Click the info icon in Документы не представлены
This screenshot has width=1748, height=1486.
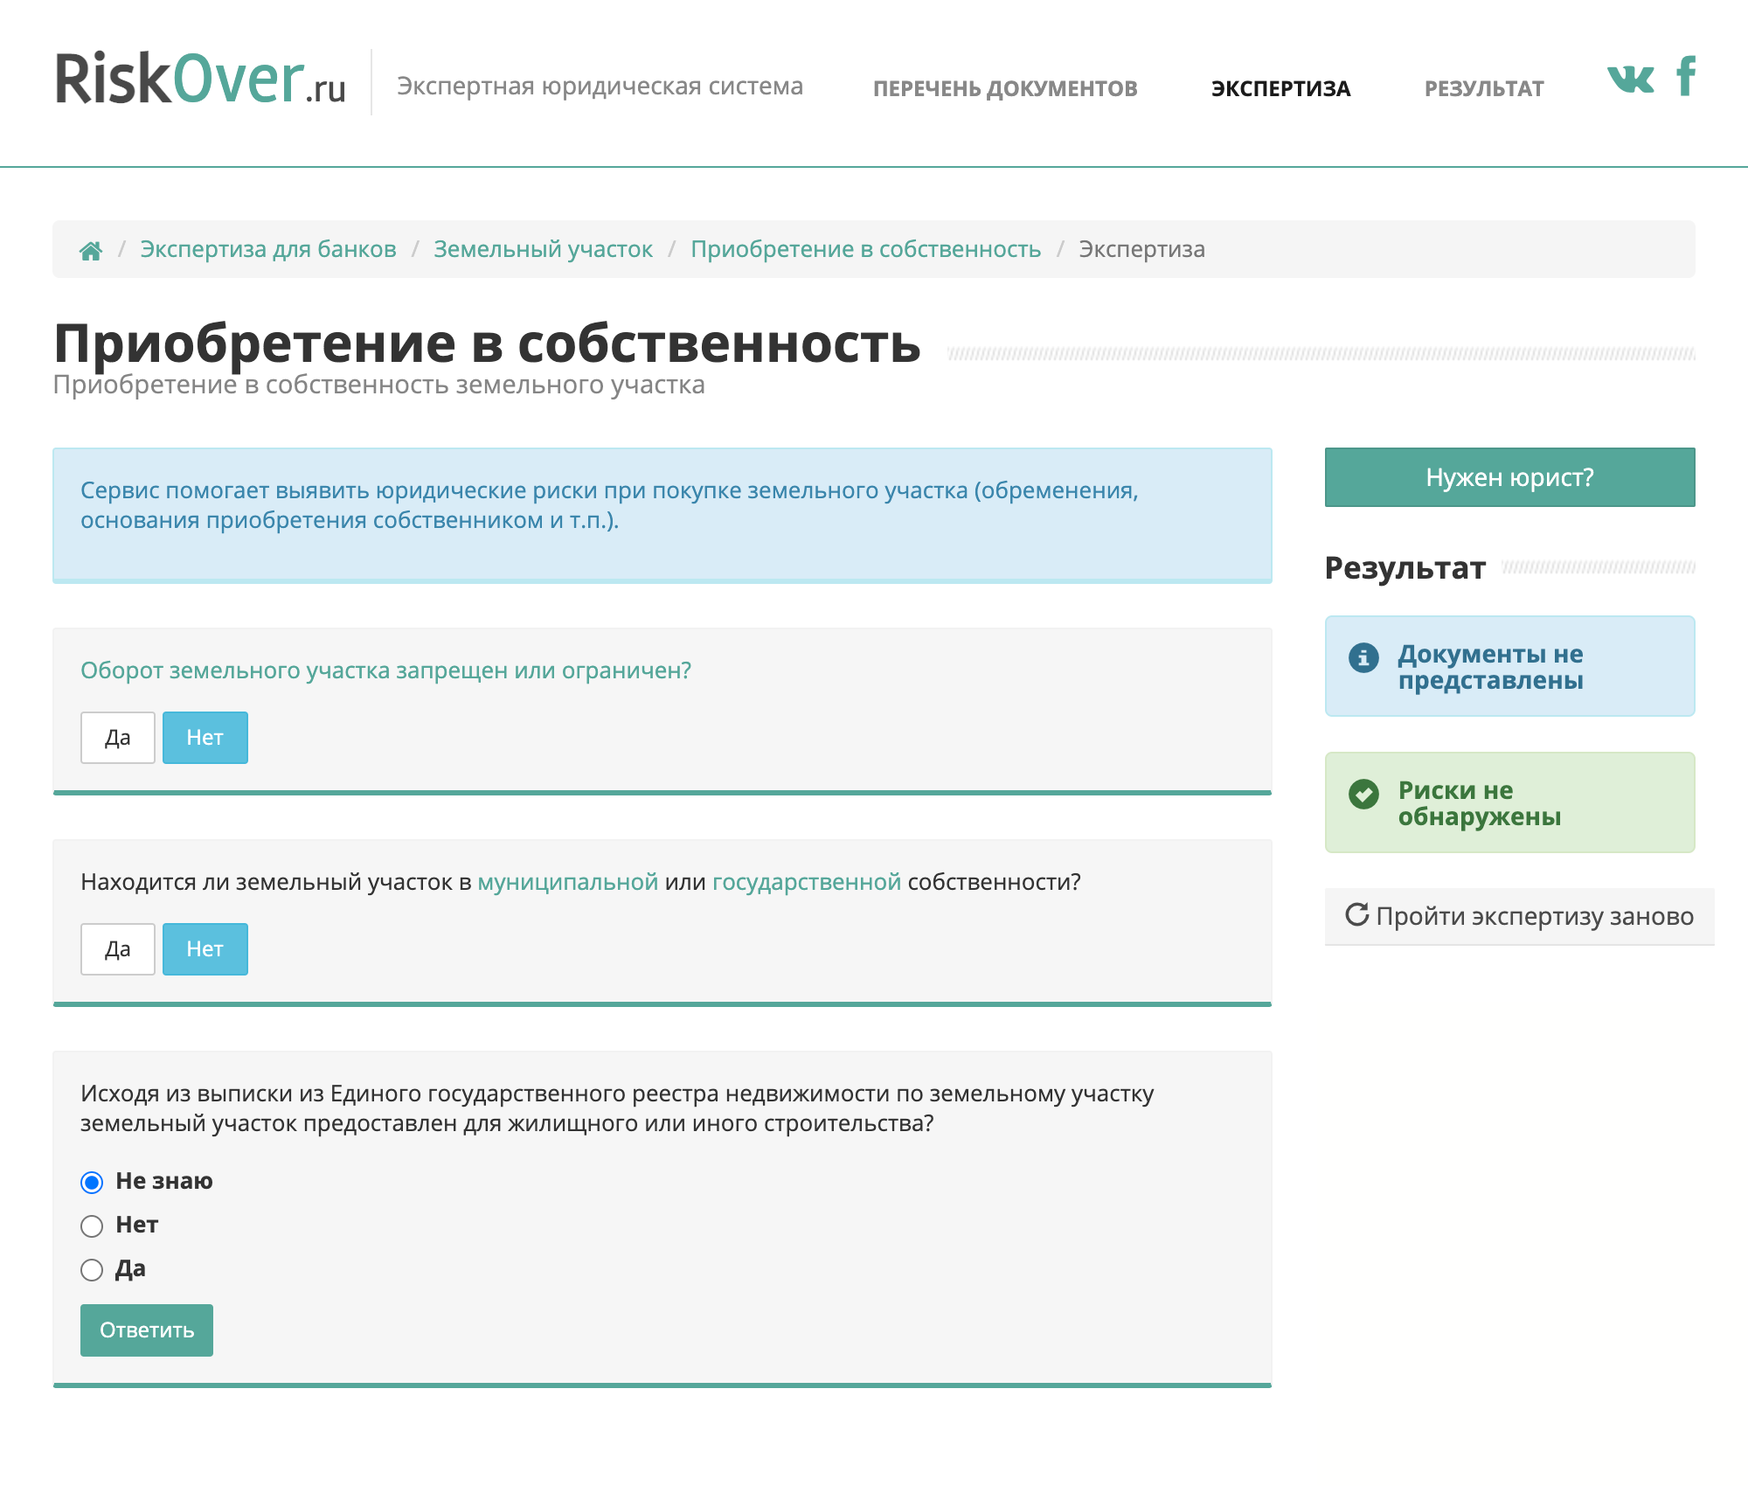click(x=1363, y=657)
